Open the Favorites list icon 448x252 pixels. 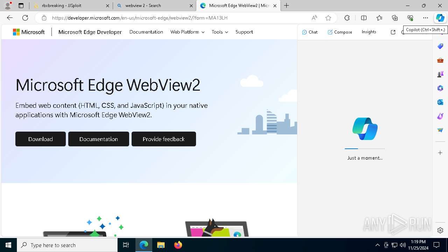[x=379, y=18]
